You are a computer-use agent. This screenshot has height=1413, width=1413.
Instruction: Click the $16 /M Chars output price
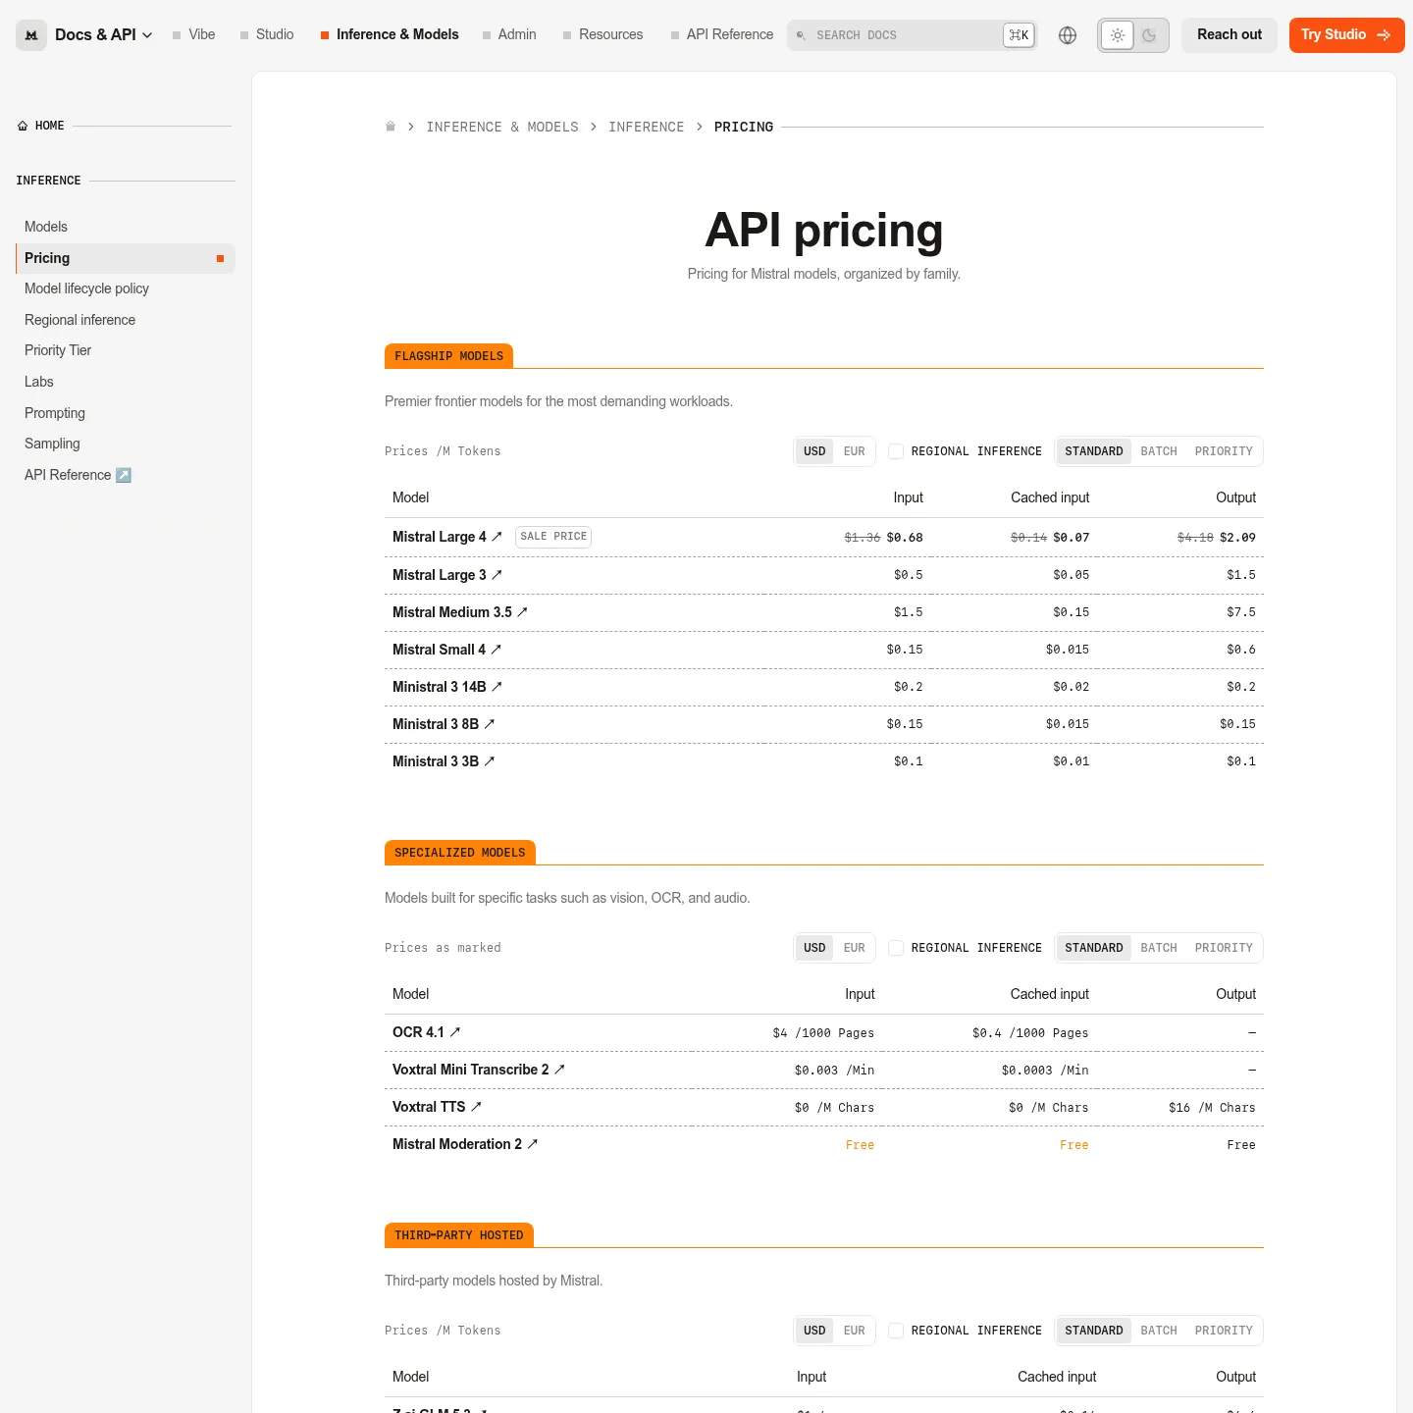(1212, 1108)
